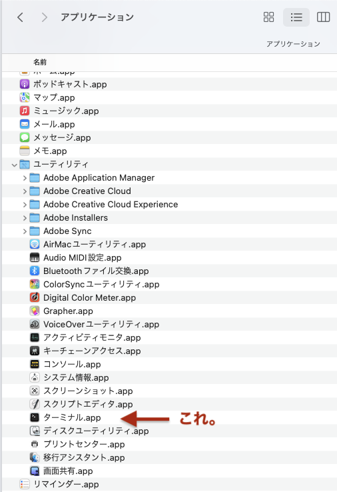Viewport: 337px width, 492px height.
Task: Click the メール.app envelope icon
Action: pyautogui.click(x=25, y=124)
